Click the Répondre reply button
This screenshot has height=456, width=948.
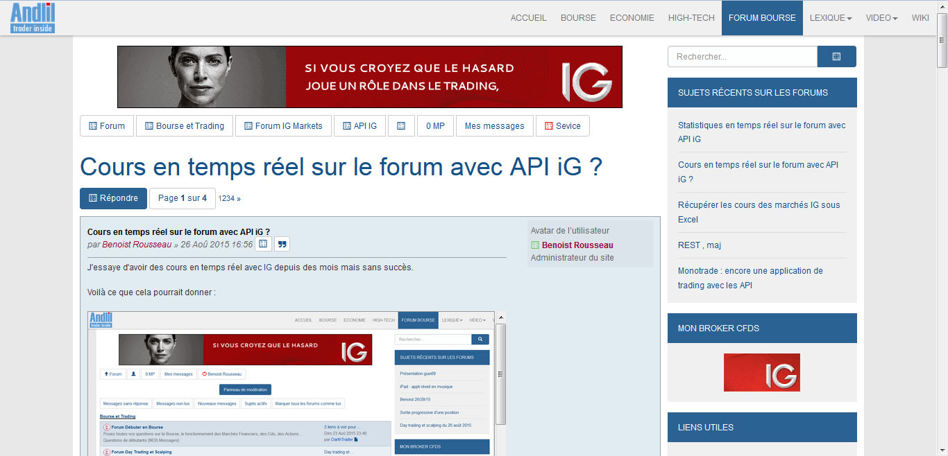coord(113,198)
